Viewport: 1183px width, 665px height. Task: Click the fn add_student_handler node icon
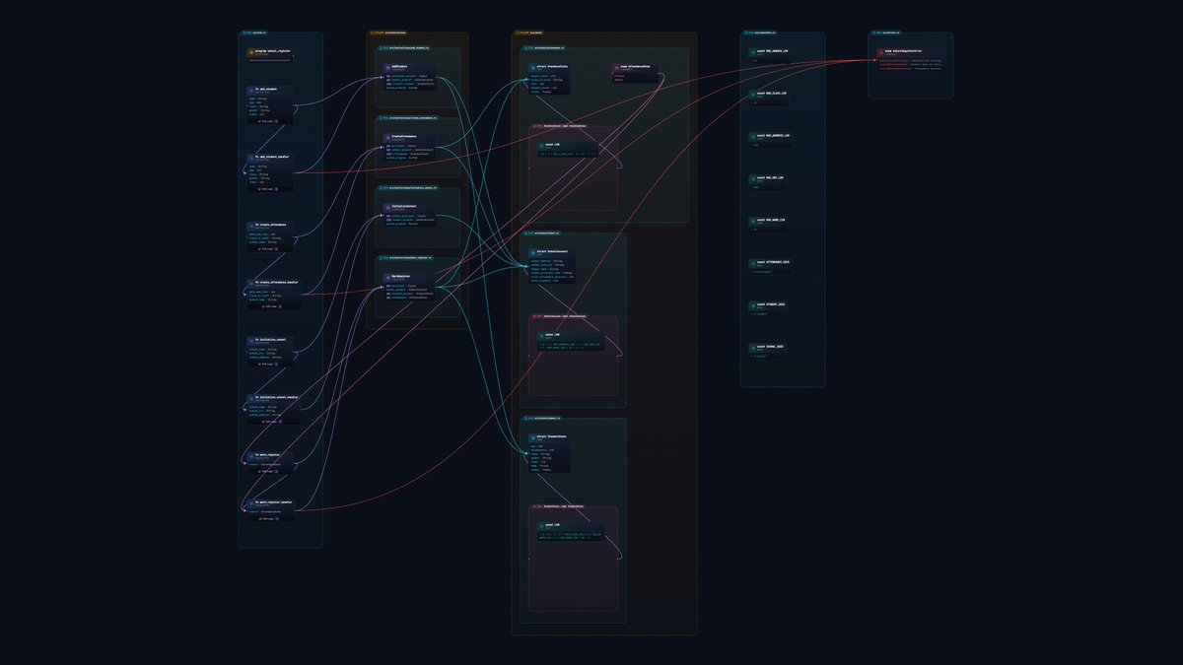tap(251, 157)
